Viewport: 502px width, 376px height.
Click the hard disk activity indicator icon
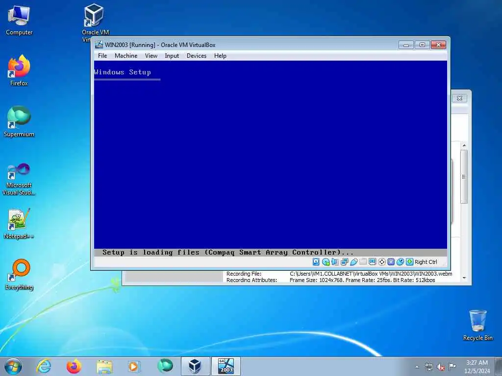tap(316, 262)
